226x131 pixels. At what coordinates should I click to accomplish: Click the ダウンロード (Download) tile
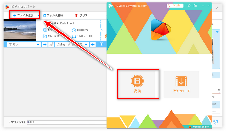pyautogui.click(x=181, y=84)
